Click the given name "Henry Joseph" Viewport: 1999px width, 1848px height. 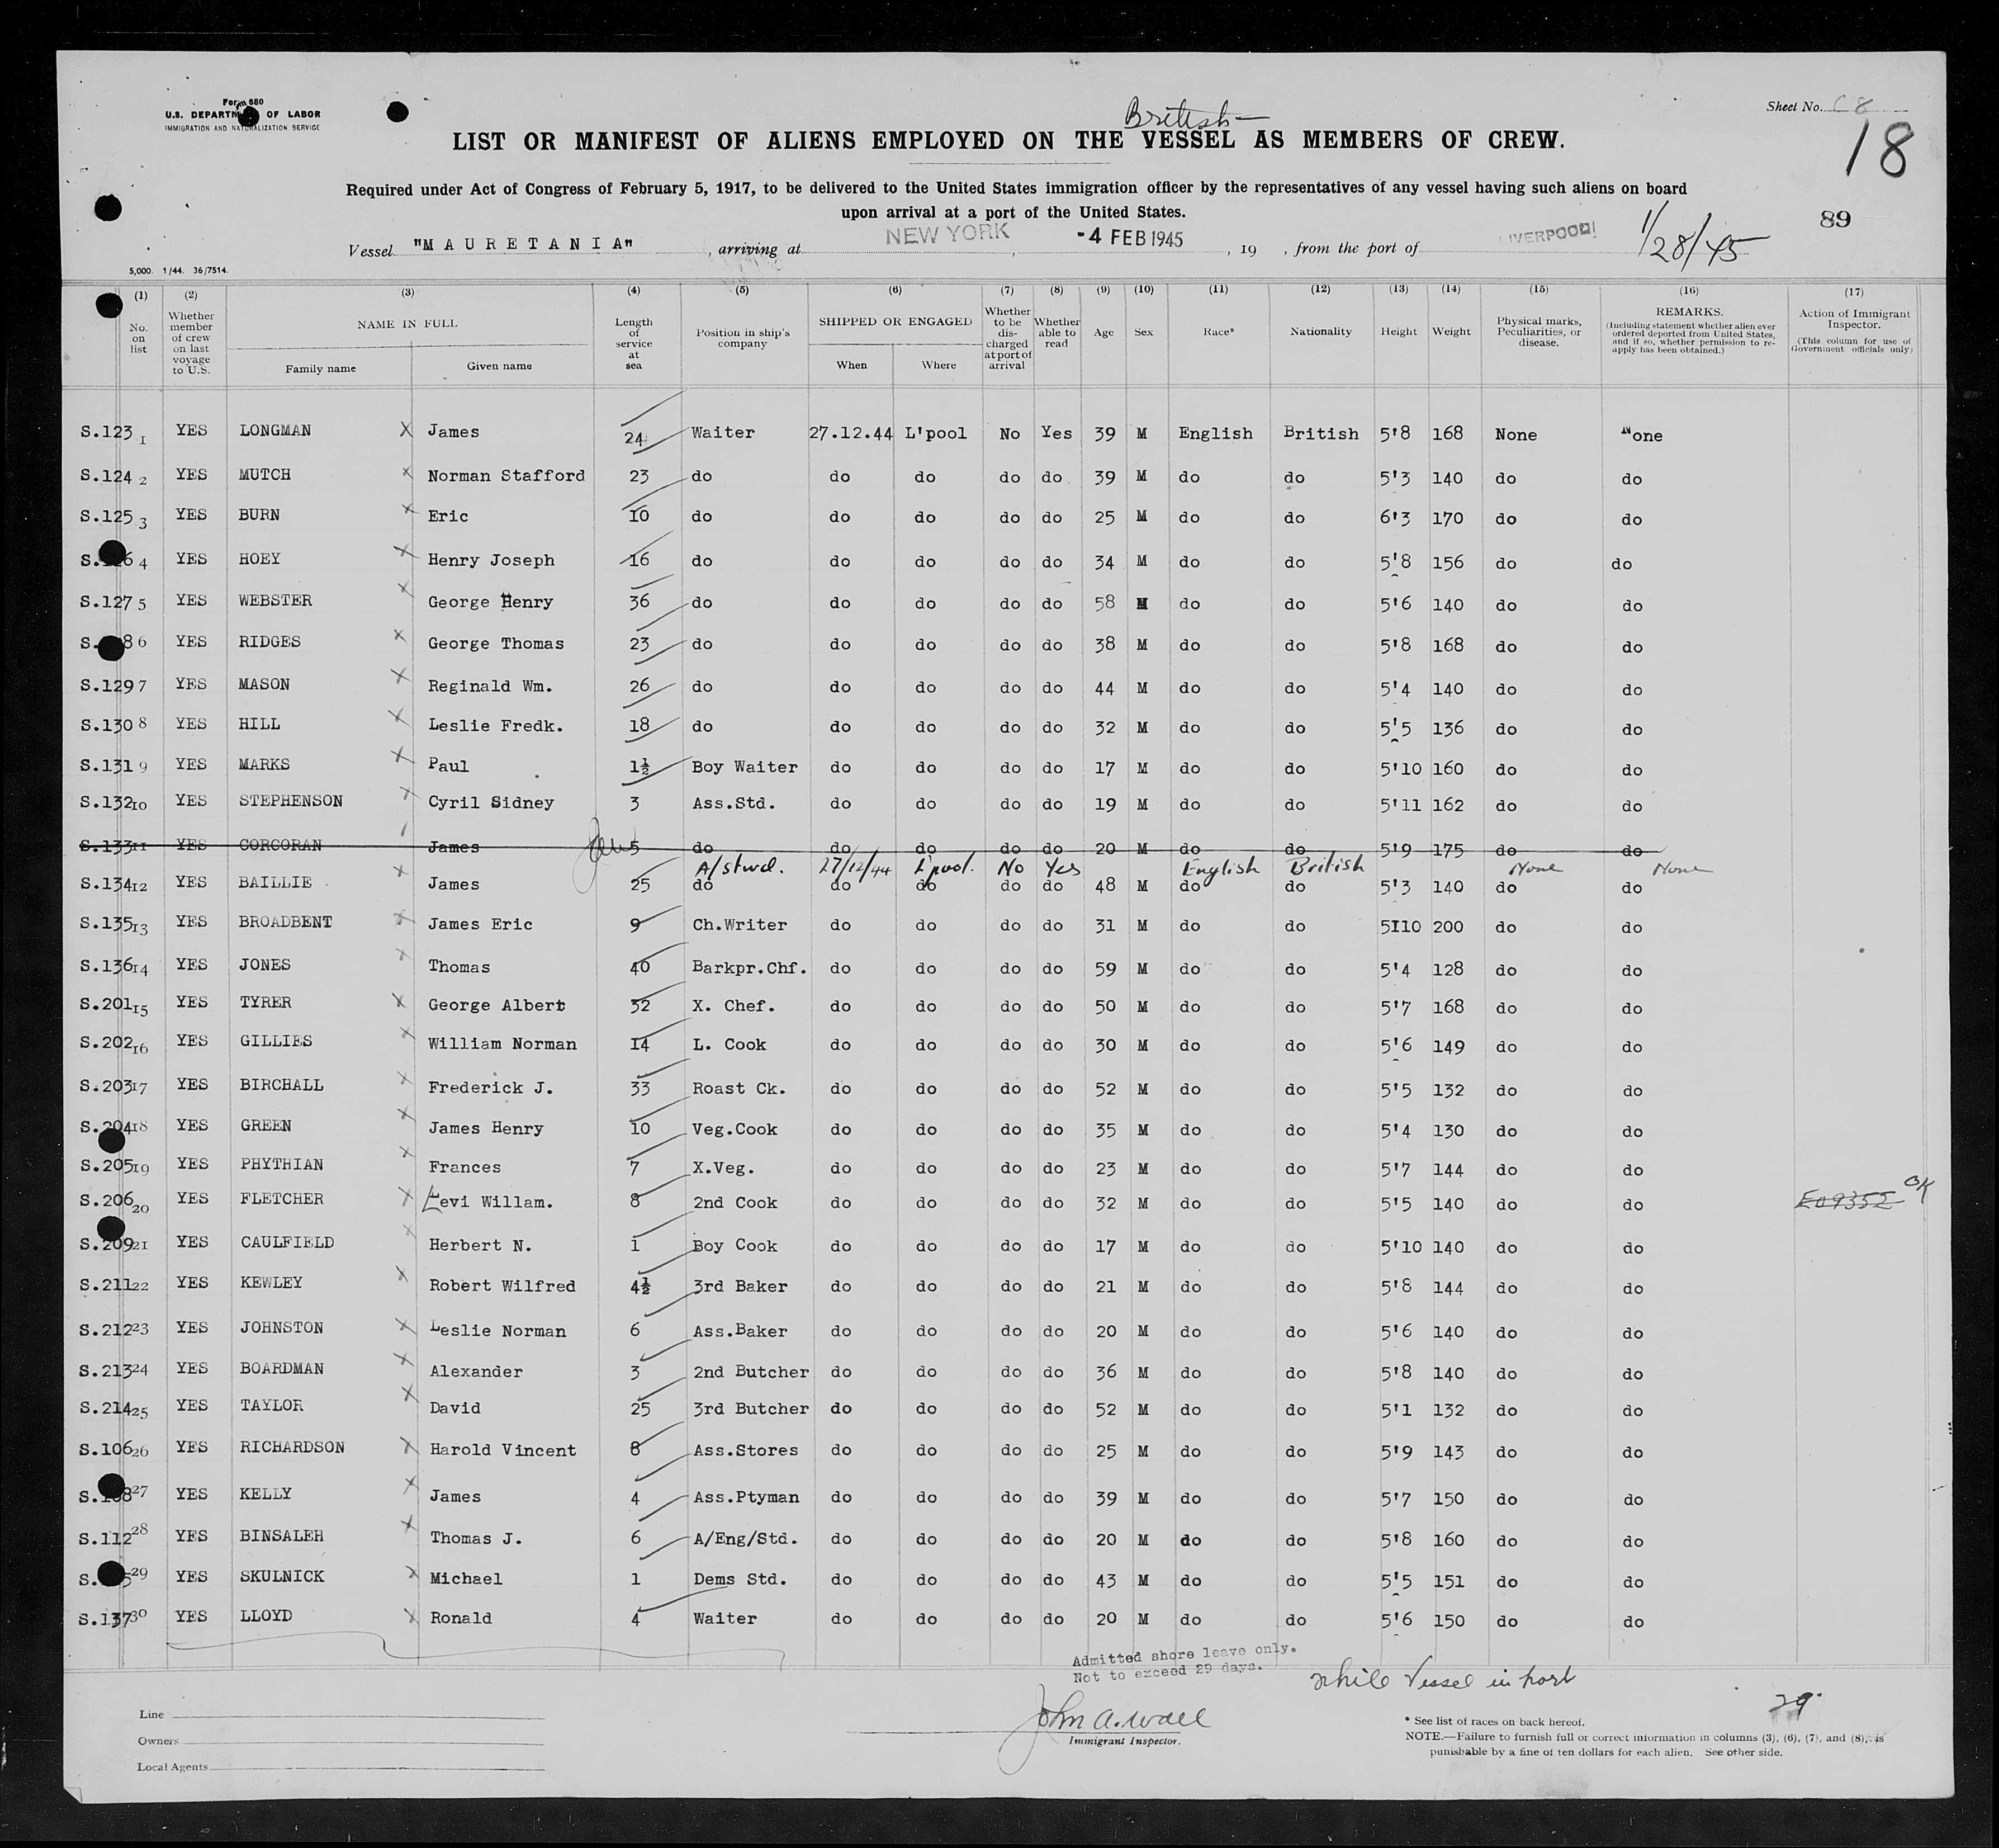491,560
